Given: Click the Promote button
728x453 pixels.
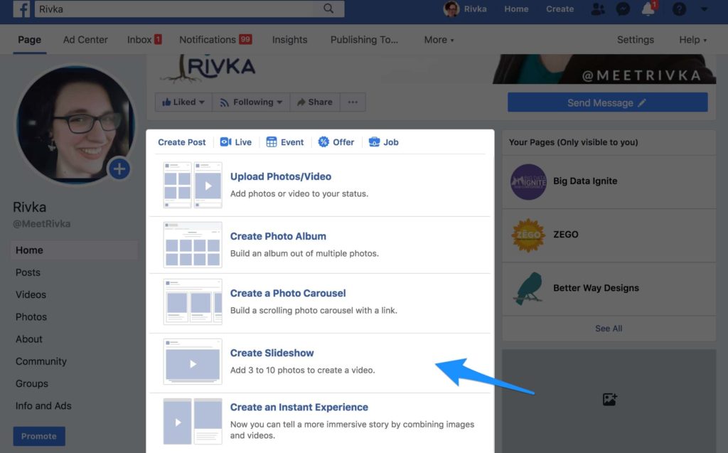Looking at the screenshot, I should pyautogui.click(x=39, y=436).
